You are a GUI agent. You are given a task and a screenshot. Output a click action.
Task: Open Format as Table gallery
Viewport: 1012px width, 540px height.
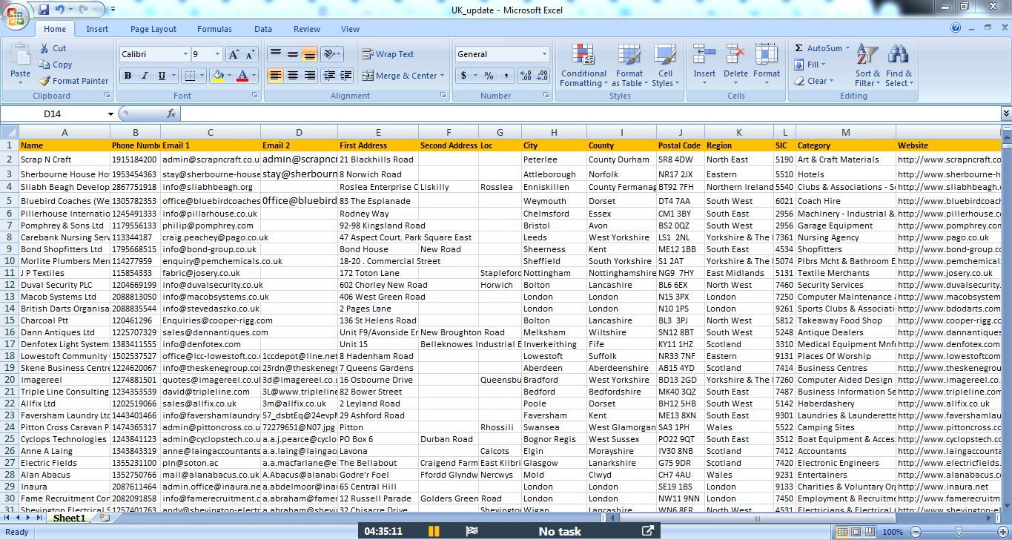pyautogui.click(x=629, y=65)
